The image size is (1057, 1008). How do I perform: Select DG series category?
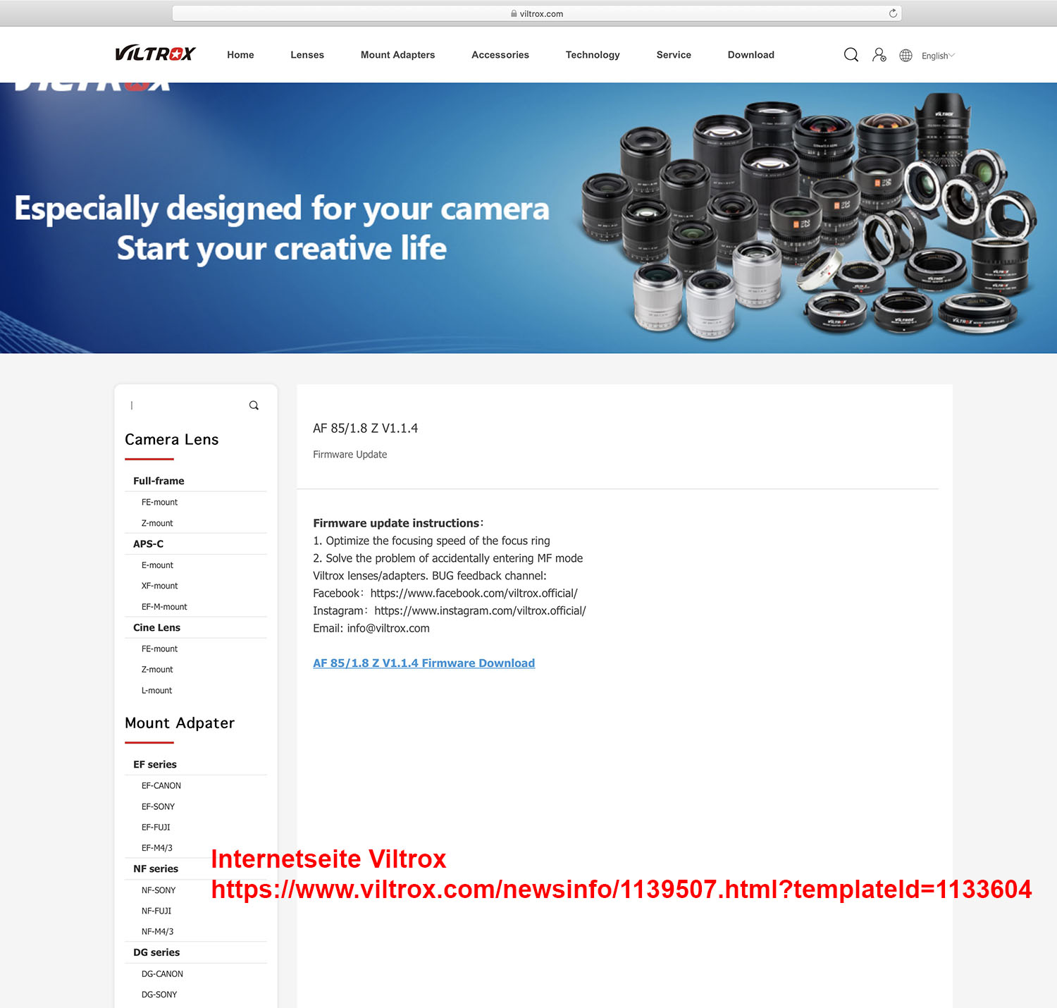[x=156, y=952]
